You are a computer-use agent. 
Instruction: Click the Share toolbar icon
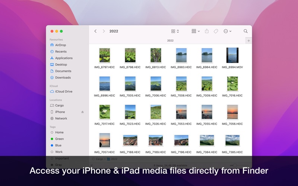(x=207, y=31)
